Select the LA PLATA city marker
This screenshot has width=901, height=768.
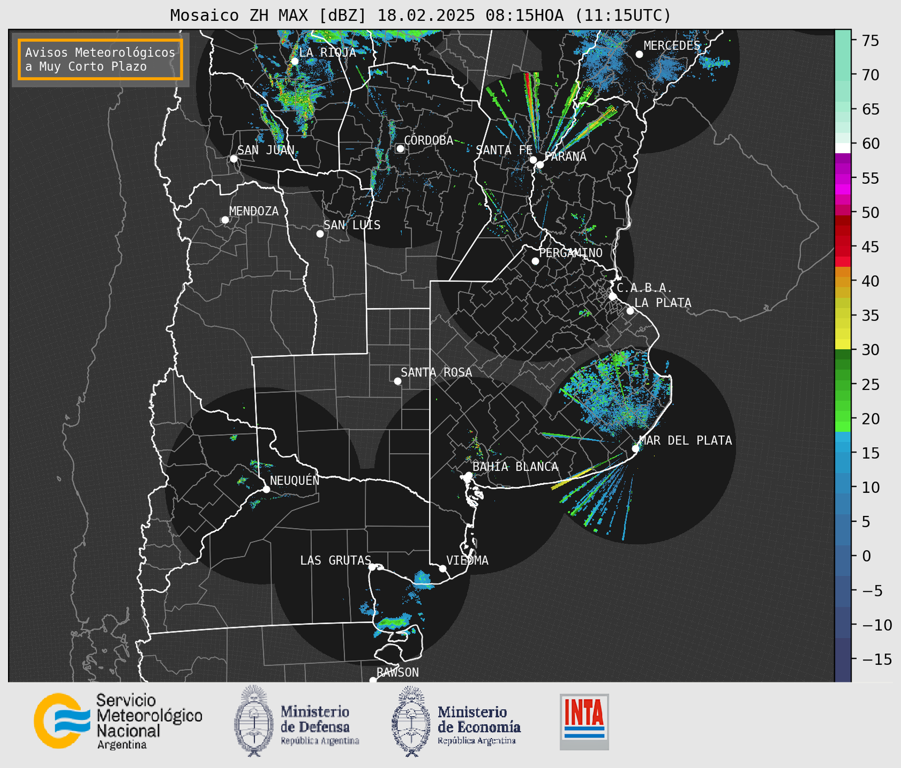pyautogui.click(x=630, y=311)
